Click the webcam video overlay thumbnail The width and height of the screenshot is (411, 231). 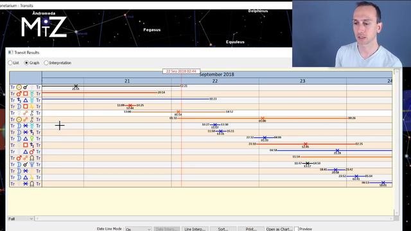click(x=351, y=34)
